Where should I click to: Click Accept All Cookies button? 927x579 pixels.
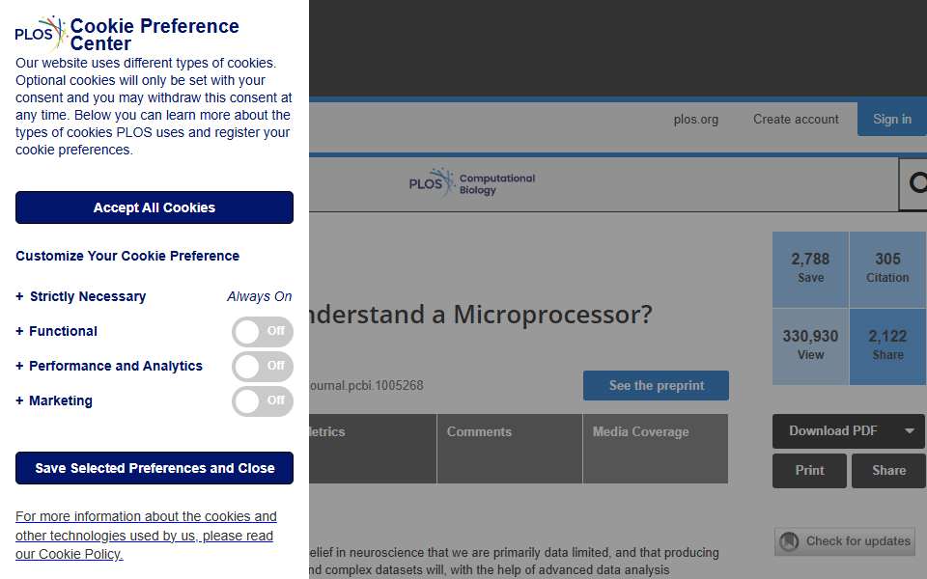[154, 207]
